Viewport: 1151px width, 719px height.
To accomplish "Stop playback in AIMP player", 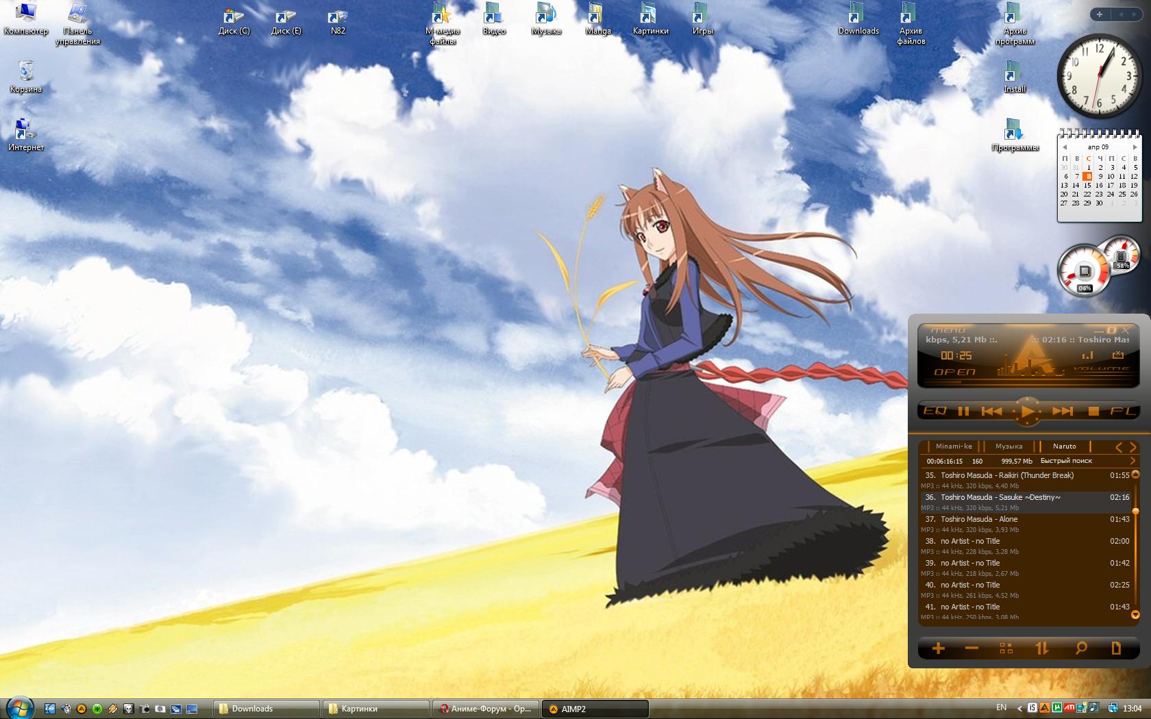I will [x=1093, y=411].
